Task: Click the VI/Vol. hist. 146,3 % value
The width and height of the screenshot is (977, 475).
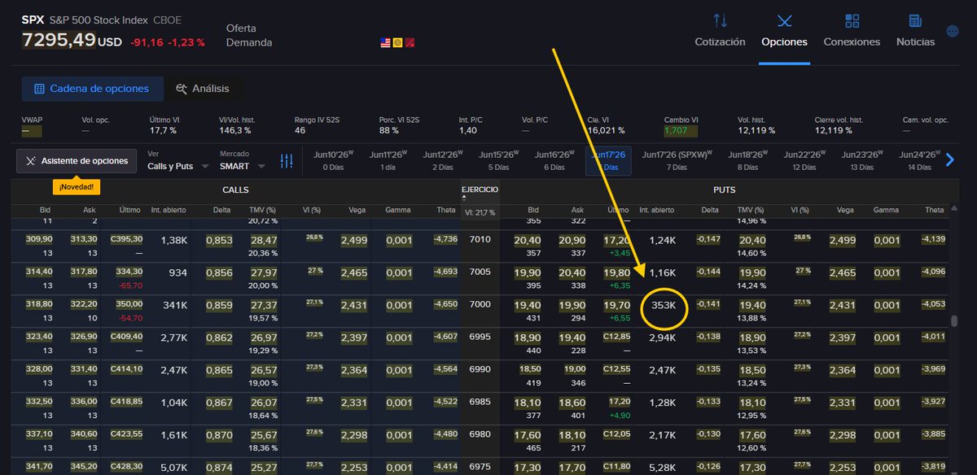Action: tap(234, 130)
